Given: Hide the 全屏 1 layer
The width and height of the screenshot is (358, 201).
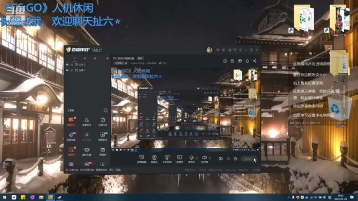Looking at the screenshot, I should pyautogui.click(x=67, y=70).
